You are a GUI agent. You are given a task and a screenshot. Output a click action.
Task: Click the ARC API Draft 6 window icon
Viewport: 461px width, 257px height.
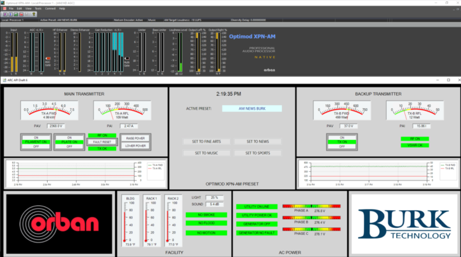click(x=4, y=80)
